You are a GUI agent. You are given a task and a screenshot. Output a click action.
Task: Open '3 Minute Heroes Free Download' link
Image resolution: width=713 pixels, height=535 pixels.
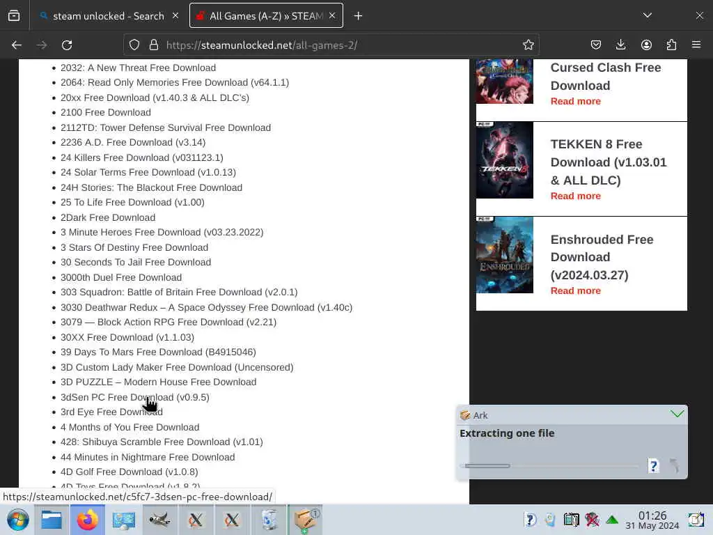(162, 233)
